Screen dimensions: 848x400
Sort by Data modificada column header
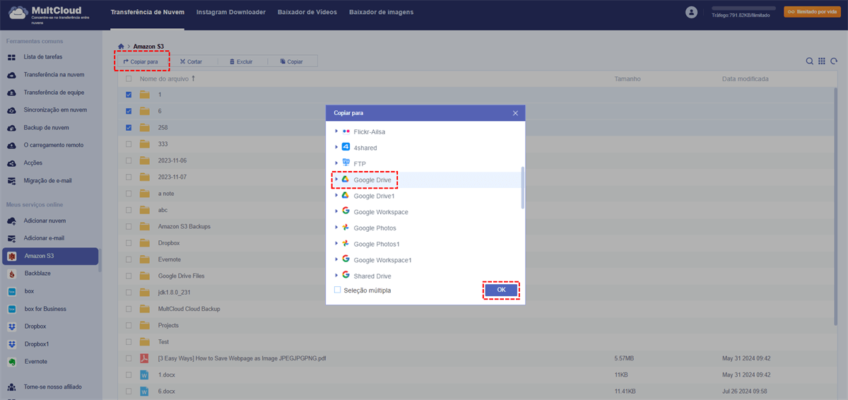click(745, 78)
